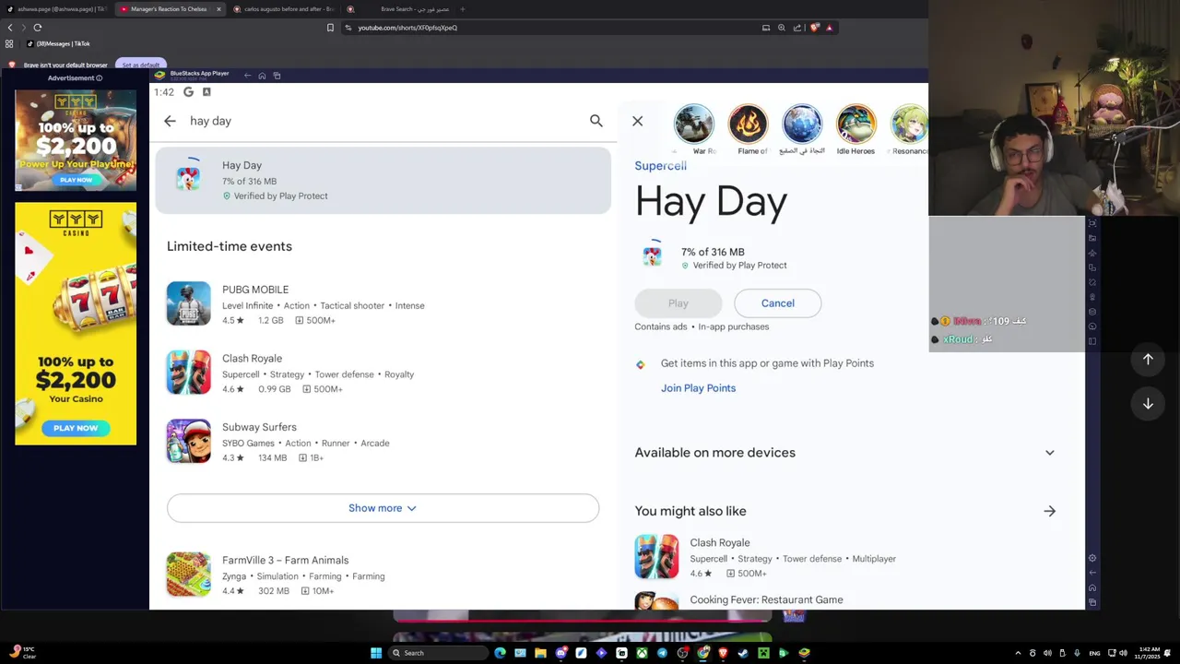Click the streamer webcam overlay thumbnail

[x=1054, y=108]
